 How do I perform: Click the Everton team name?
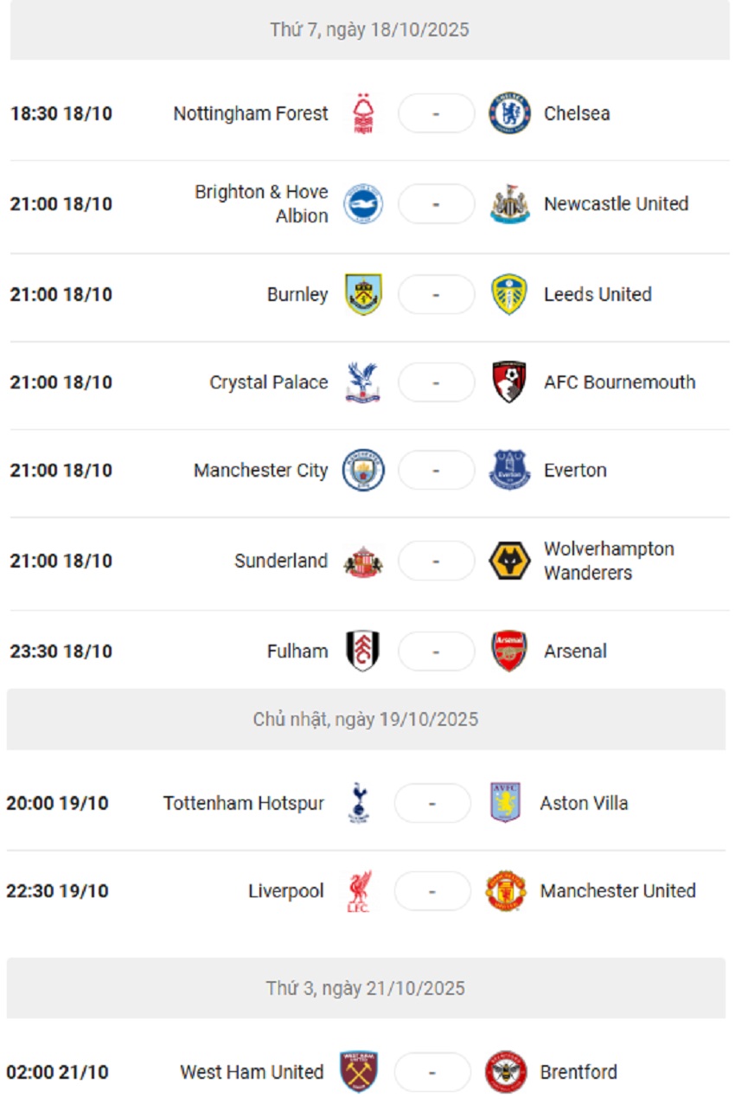click(x=575, y=471)
